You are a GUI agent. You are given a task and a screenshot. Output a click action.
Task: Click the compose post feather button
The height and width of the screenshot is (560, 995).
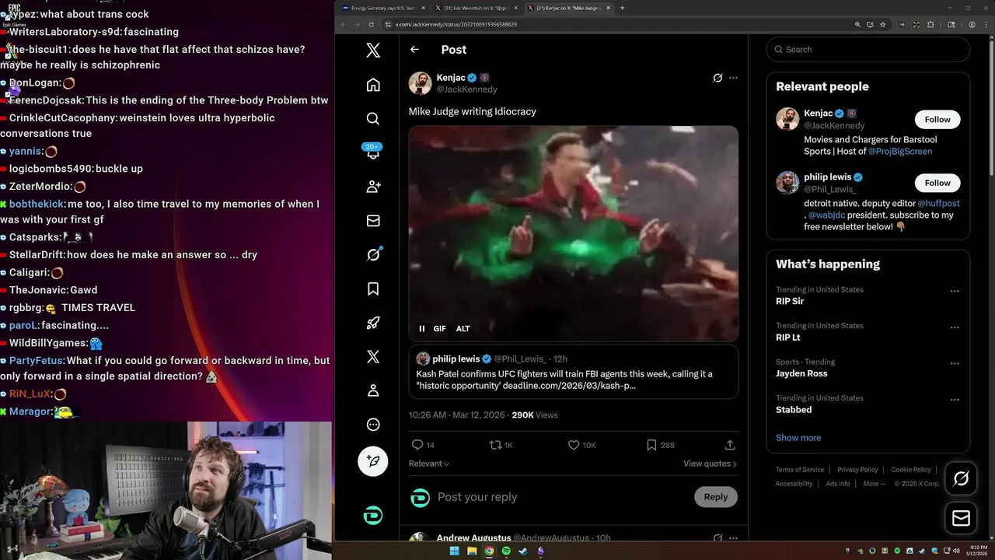(x=373, y=461)
